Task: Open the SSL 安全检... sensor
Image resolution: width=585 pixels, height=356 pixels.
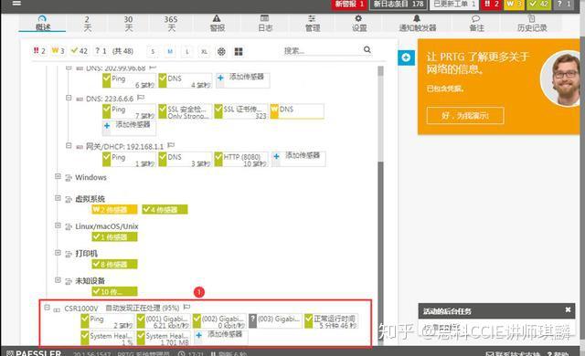Action: click(x=185, y=111)
